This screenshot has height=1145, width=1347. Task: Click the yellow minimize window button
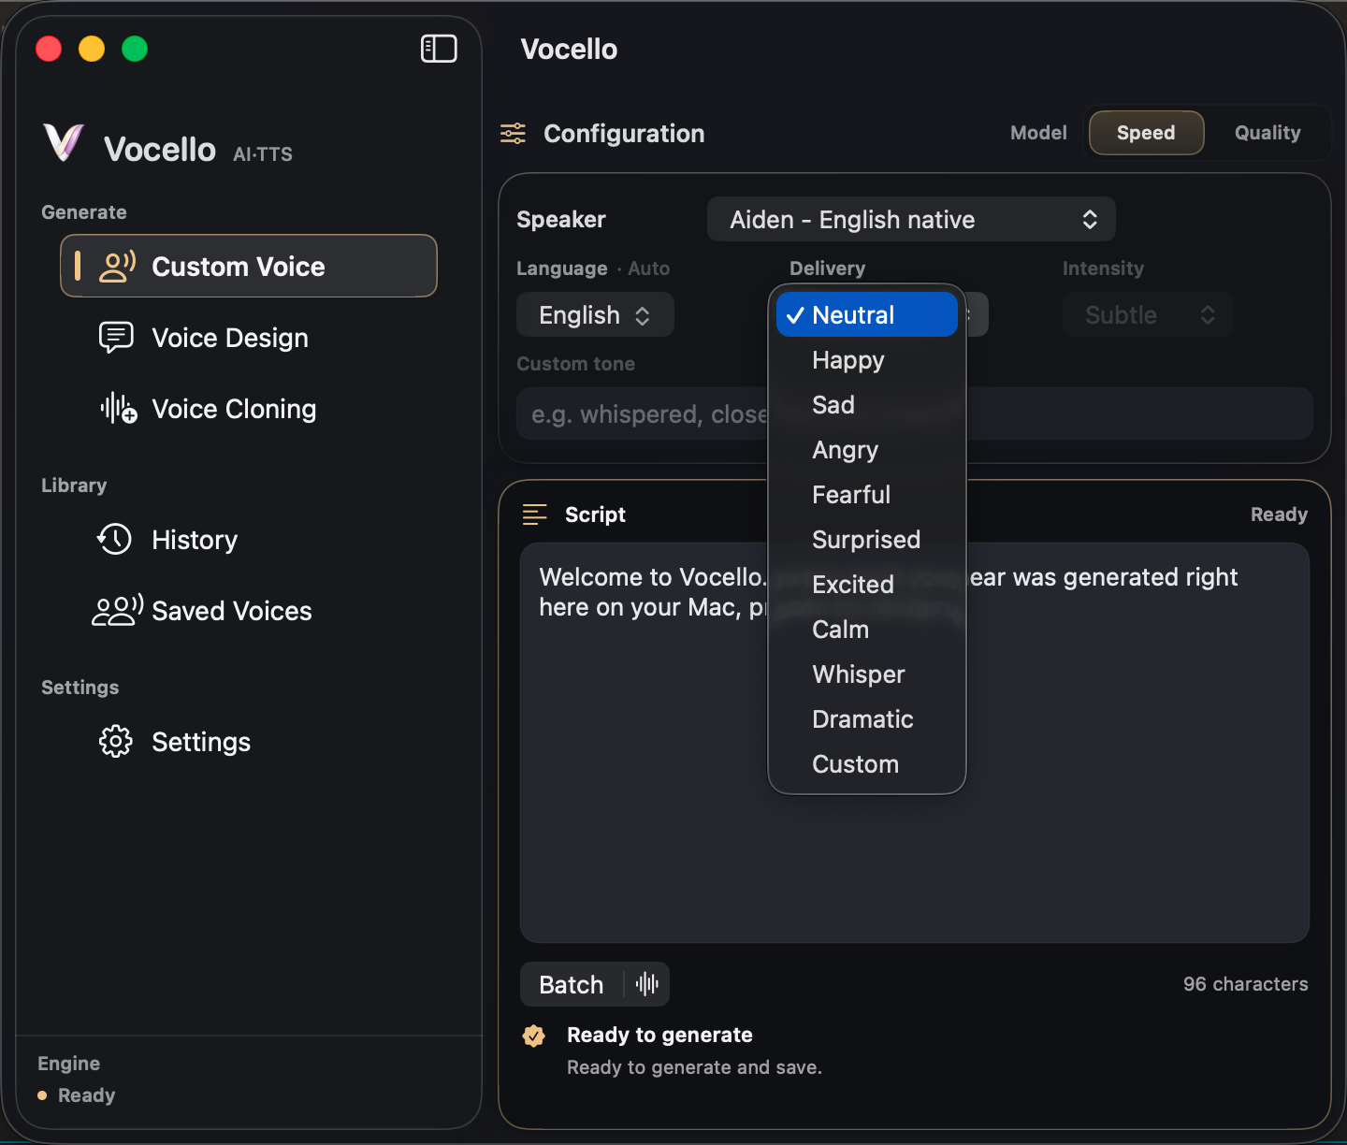92,49
